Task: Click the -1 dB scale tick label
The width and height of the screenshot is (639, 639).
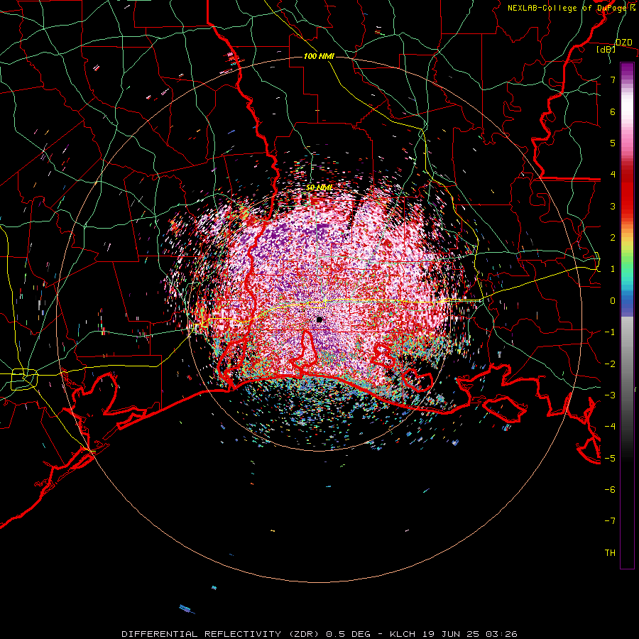Action: click(x=610, y=332)
